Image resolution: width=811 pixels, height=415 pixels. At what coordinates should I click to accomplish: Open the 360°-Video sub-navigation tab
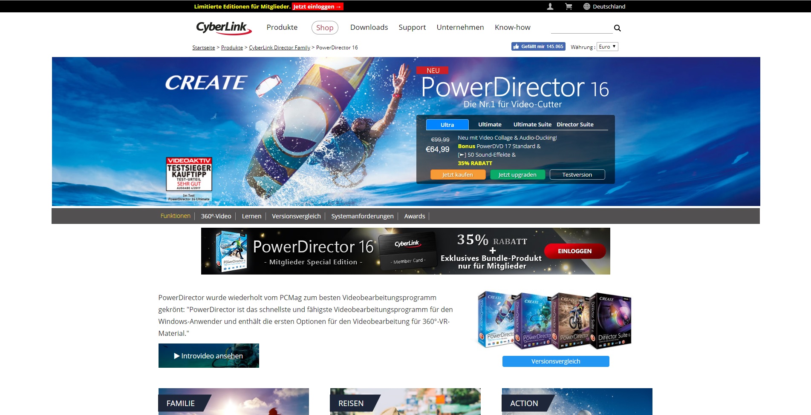216,216
